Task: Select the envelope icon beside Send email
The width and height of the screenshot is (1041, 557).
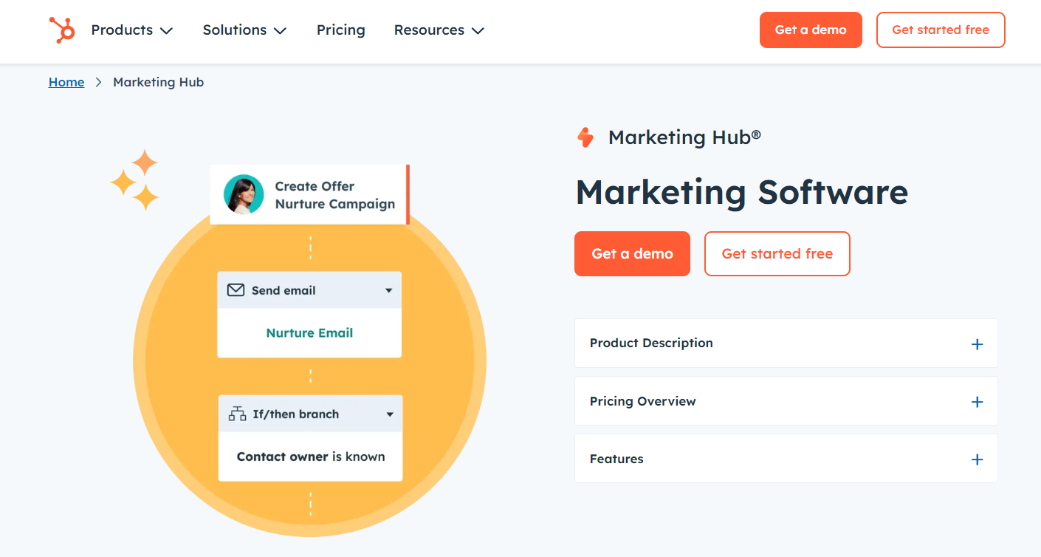Action: pyautogui.click(x=236, y=290)
